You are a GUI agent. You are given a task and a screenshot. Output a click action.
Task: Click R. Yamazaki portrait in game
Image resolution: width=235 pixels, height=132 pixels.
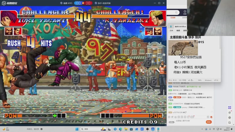tap(158, 18)
